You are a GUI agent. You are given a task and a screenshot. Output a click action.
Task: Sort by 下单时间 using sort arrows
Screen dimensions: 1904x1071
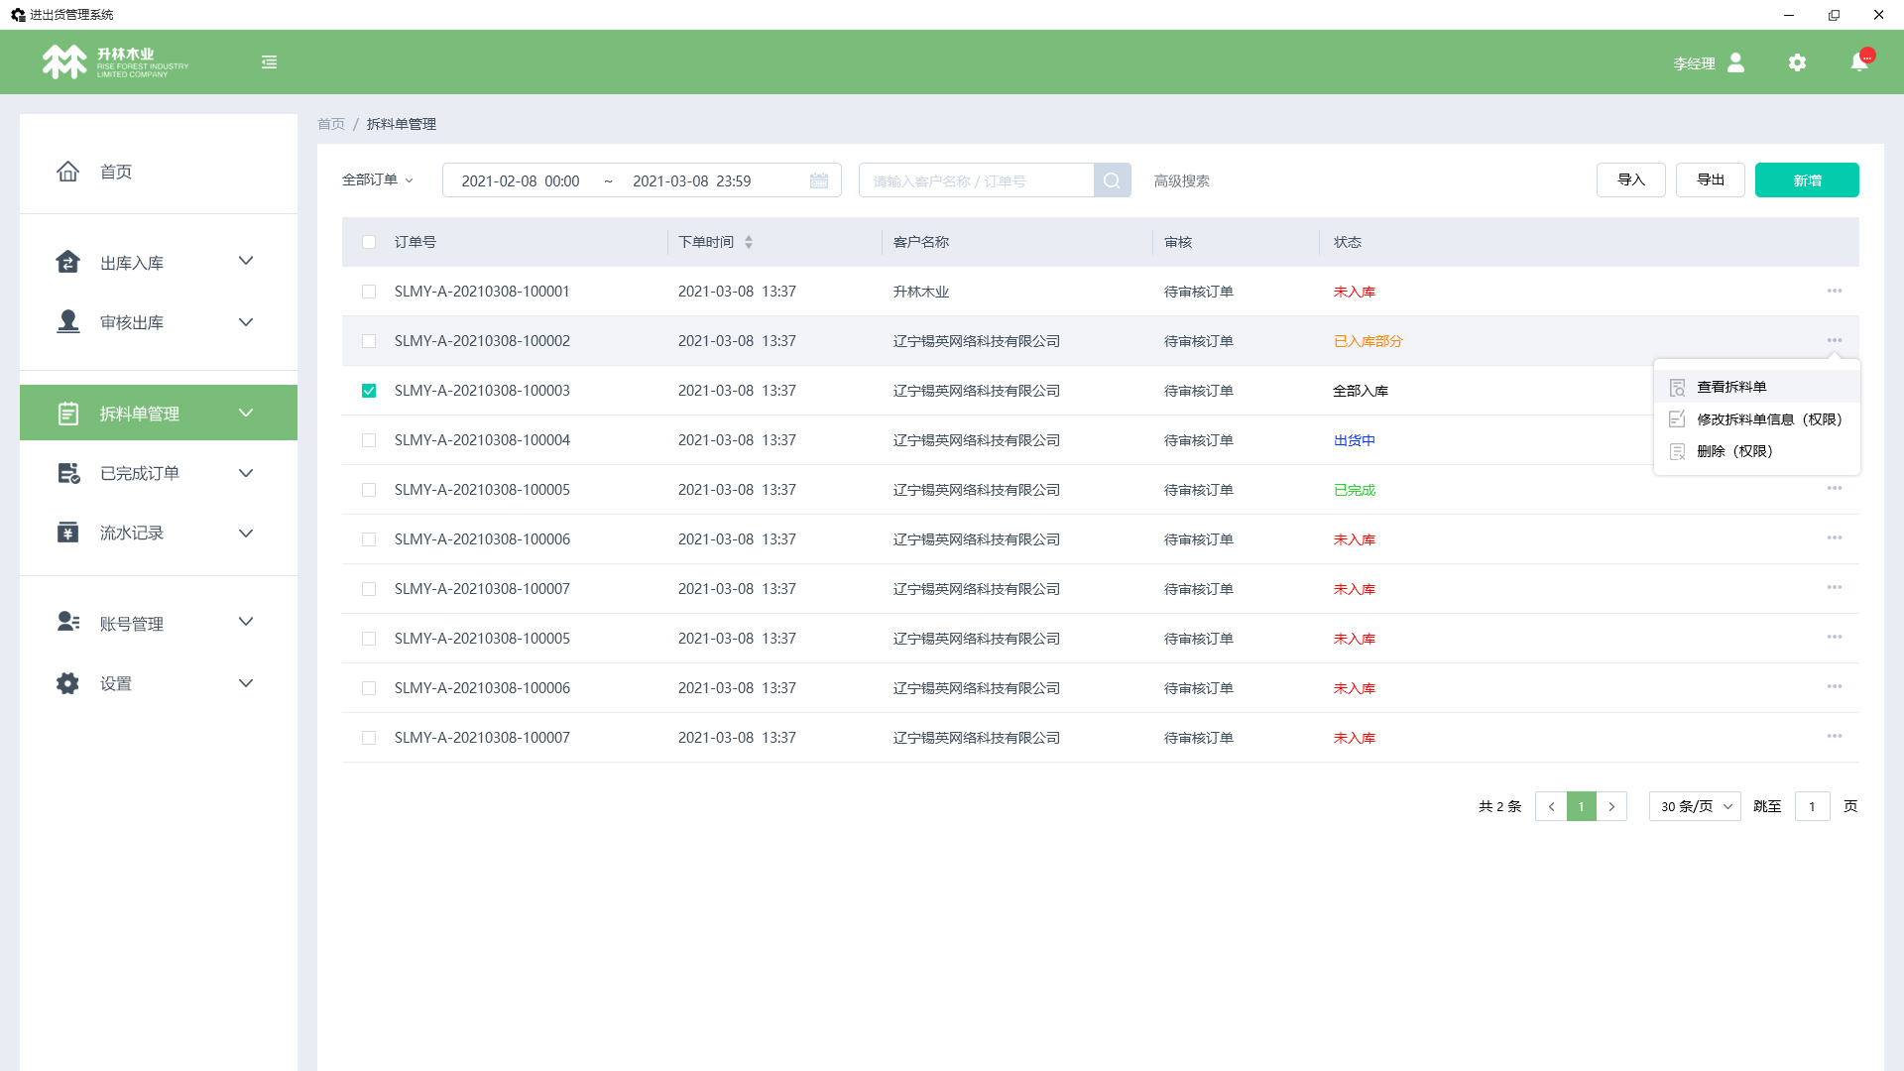click(x=749, y=242)
